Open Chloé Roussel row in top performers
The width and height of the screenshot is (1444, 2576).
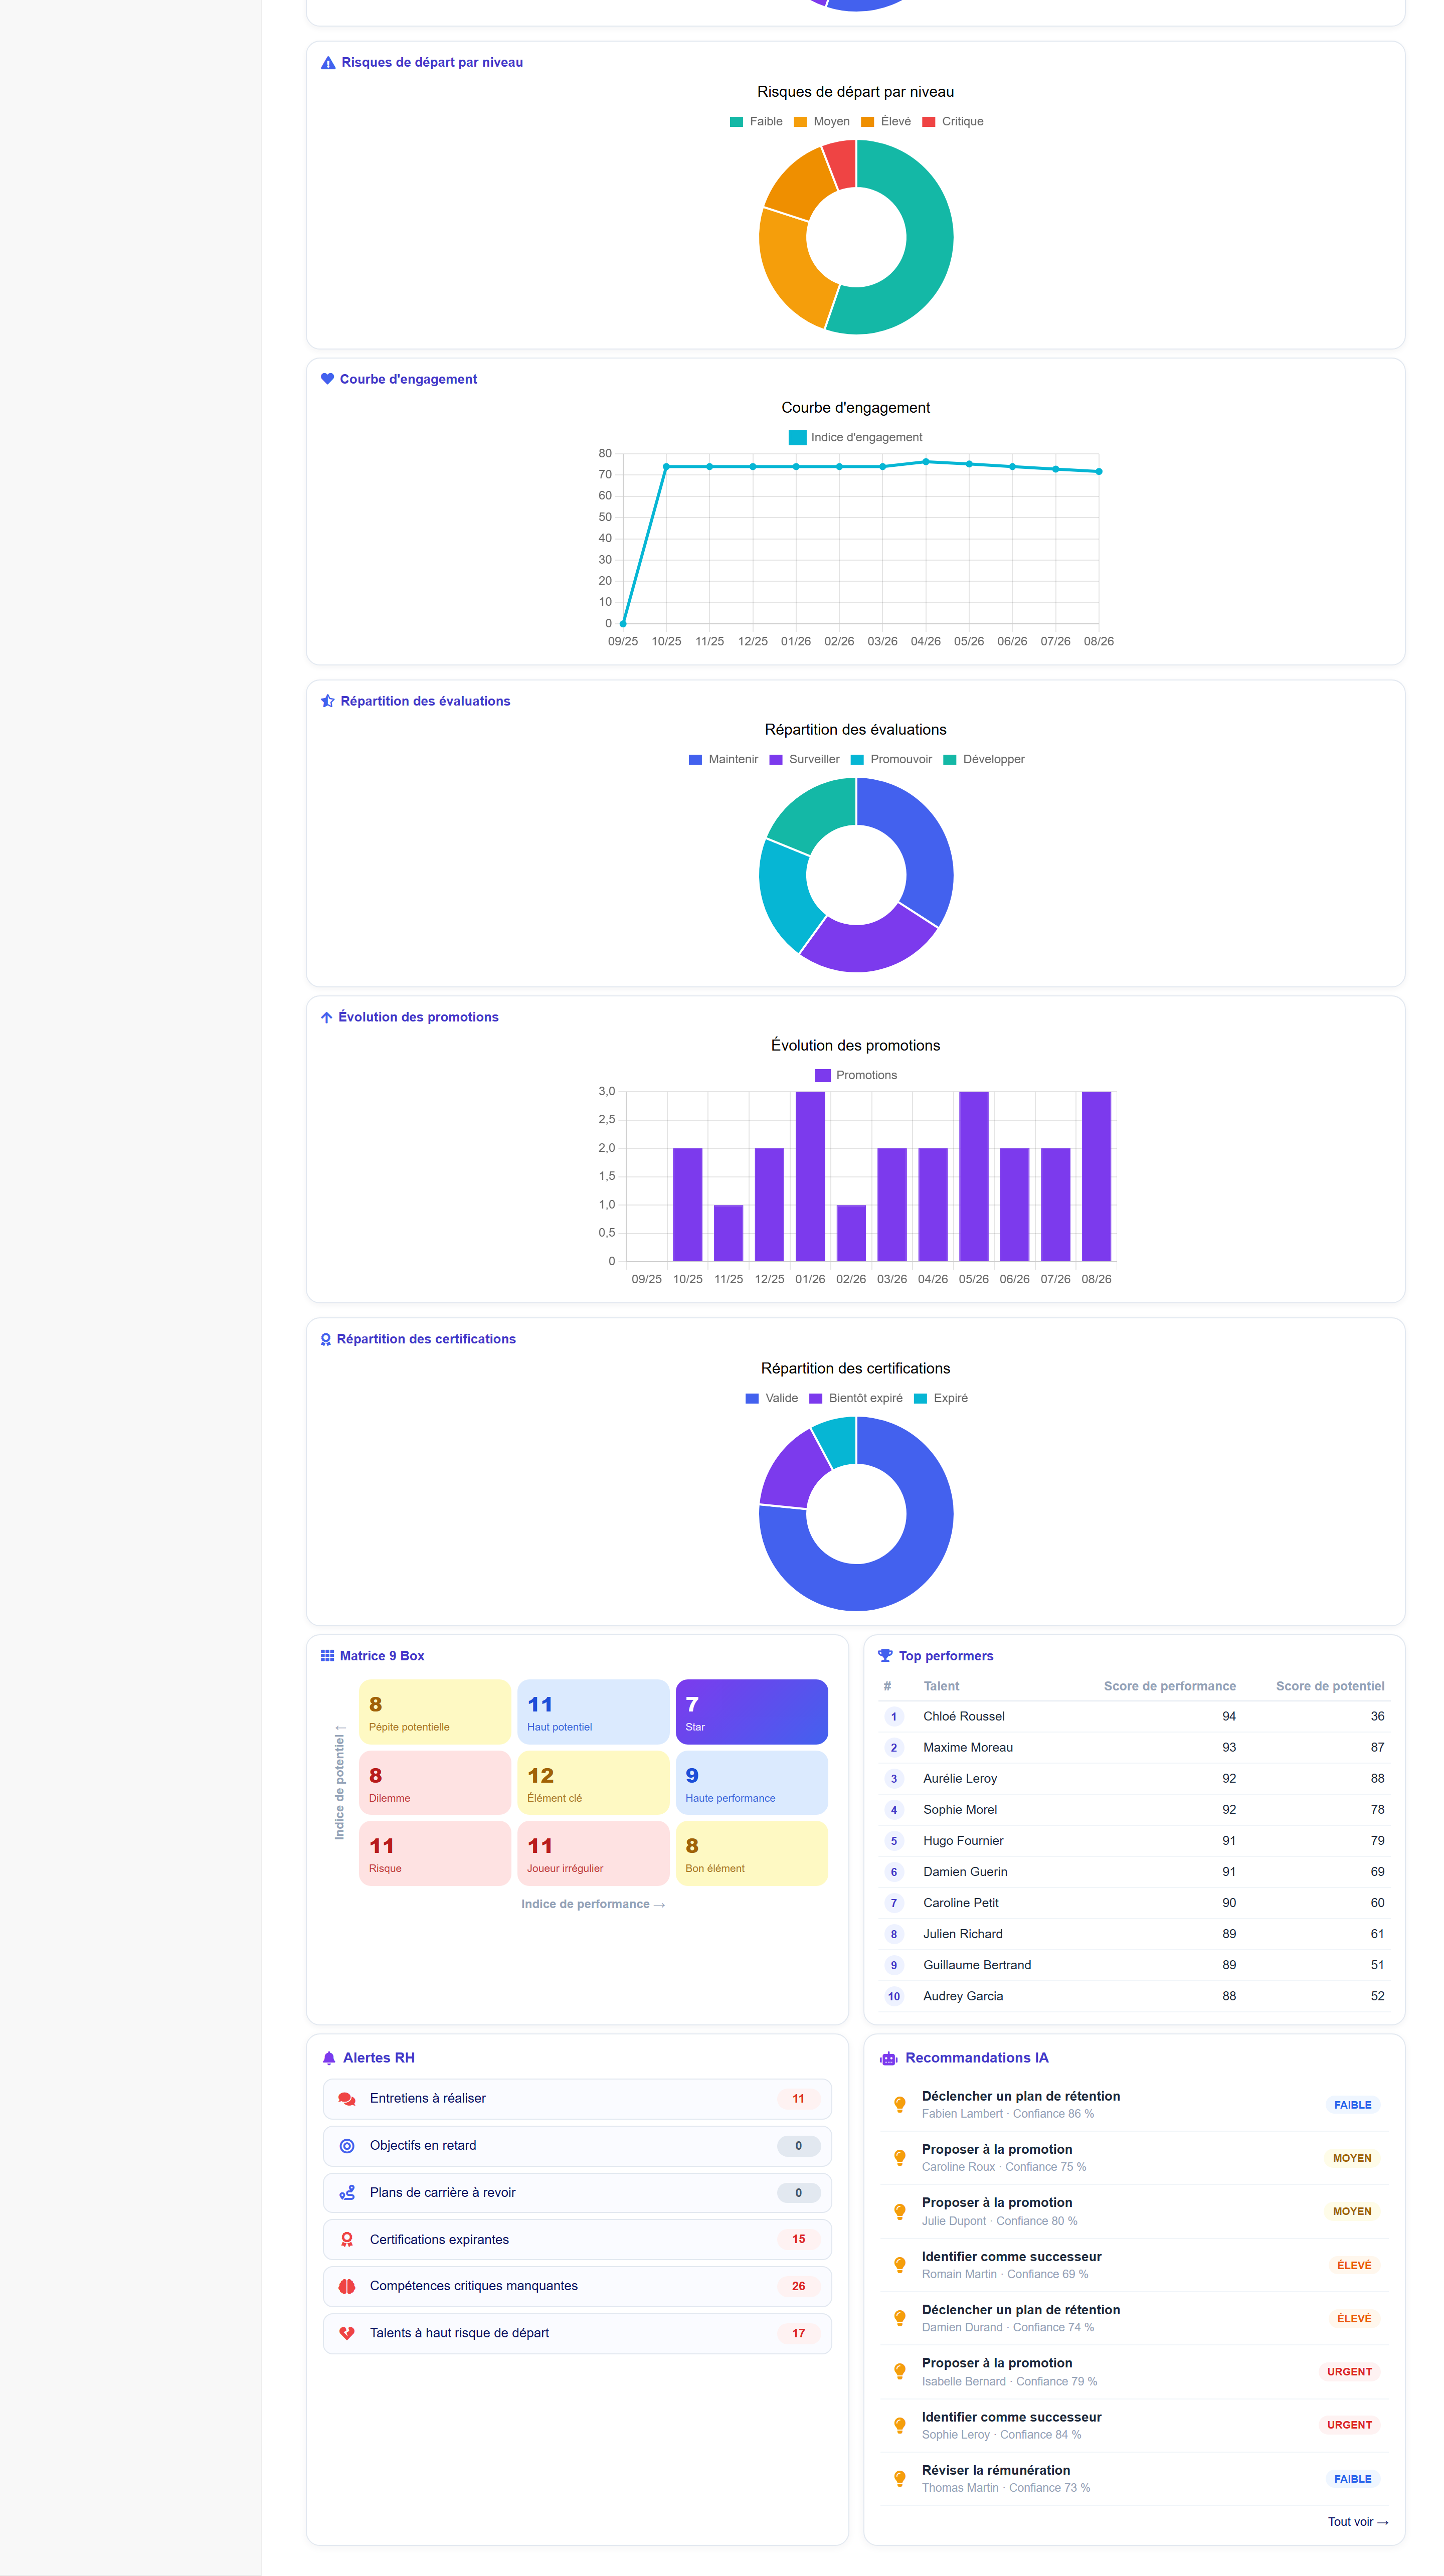(1134, 1717)
